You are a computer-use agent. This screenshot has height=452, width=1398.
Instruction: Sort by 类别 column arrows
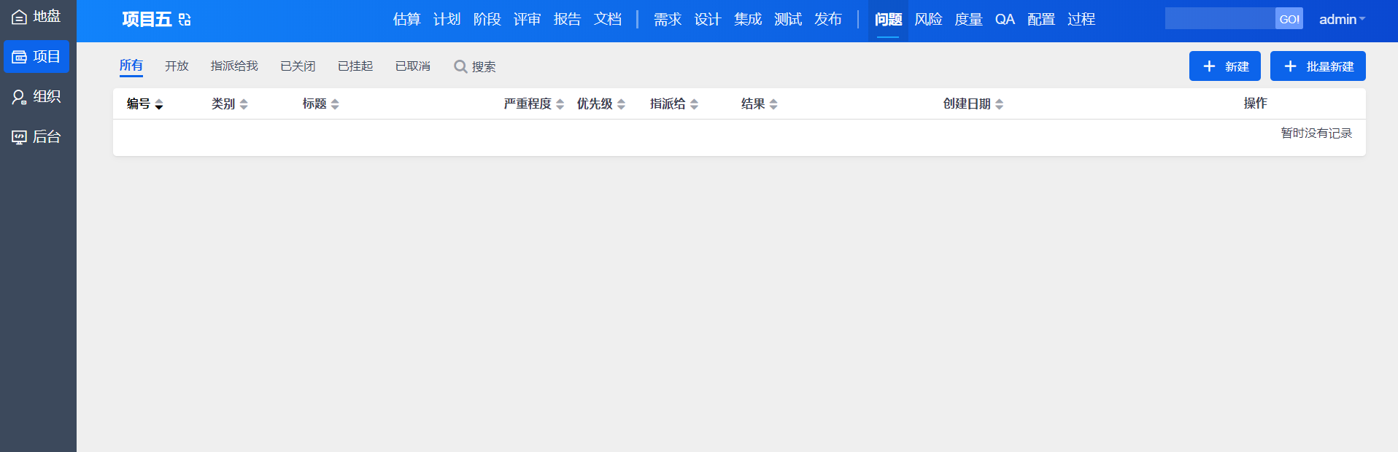244,104
